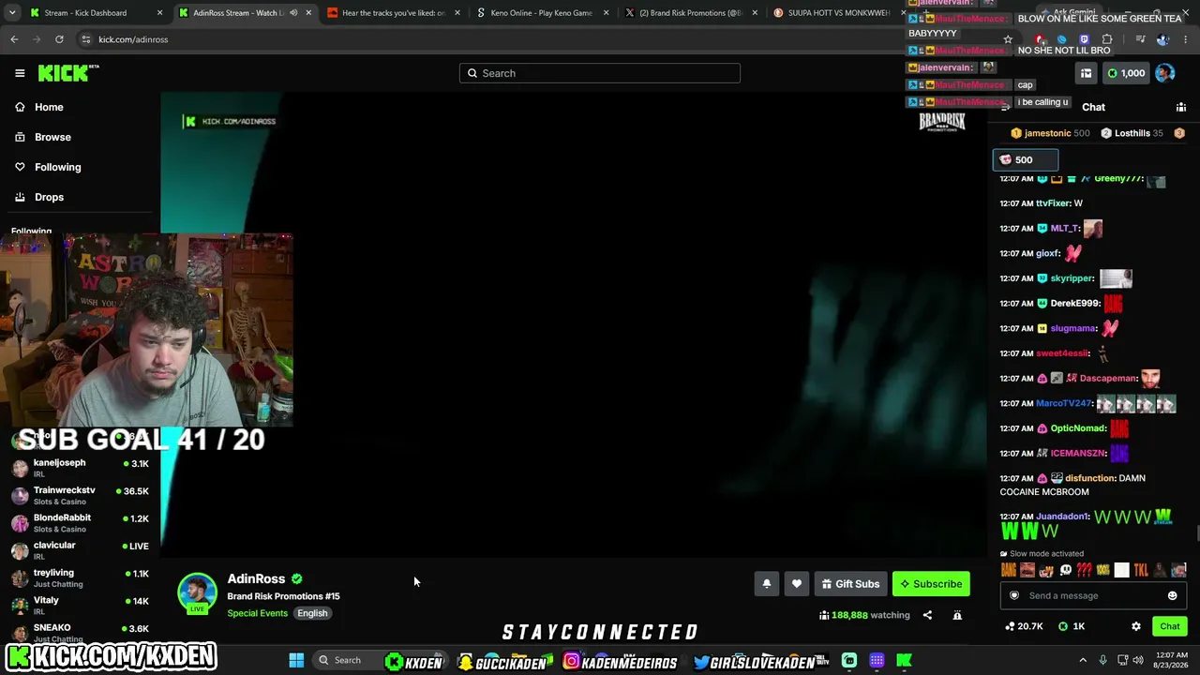Open the taskbar volume control
This screenshot has height=675, width=1200.
tap(1138, 660)
